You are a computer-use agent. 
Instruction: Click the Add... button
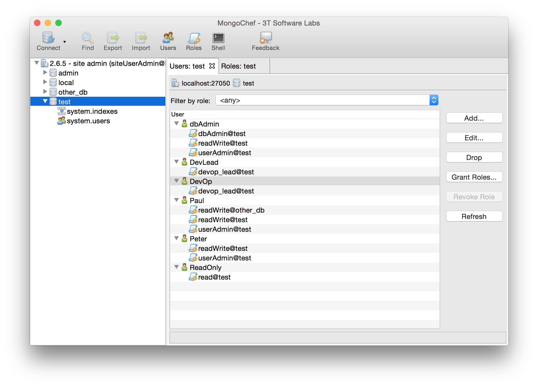coord(474,118)
